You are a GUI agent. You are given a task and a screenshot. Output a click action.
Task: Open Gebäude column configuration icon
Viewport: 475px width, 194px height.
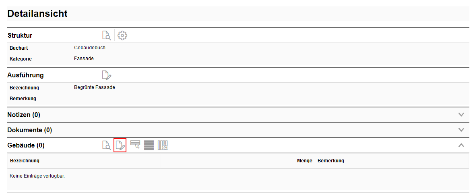click(x=163, y=145)
